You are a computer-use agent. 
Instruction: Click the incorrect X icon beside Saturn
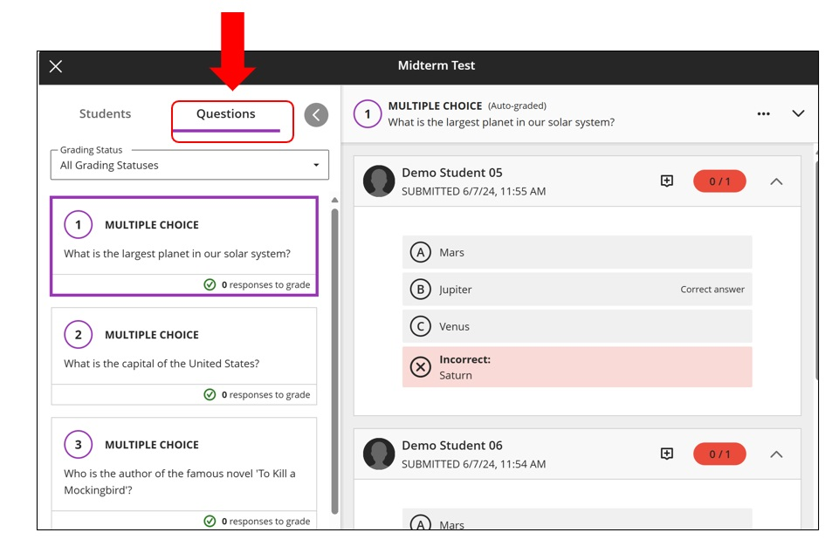pos(421,367)
